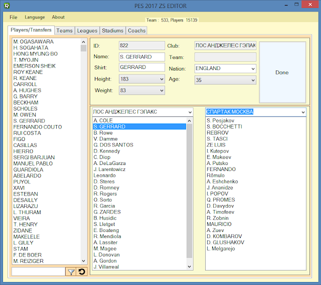The height and width of the screenshot is (285, 321).
Task: Select J. Villarreal in the Galaxy squad
Action: (106, 267)
